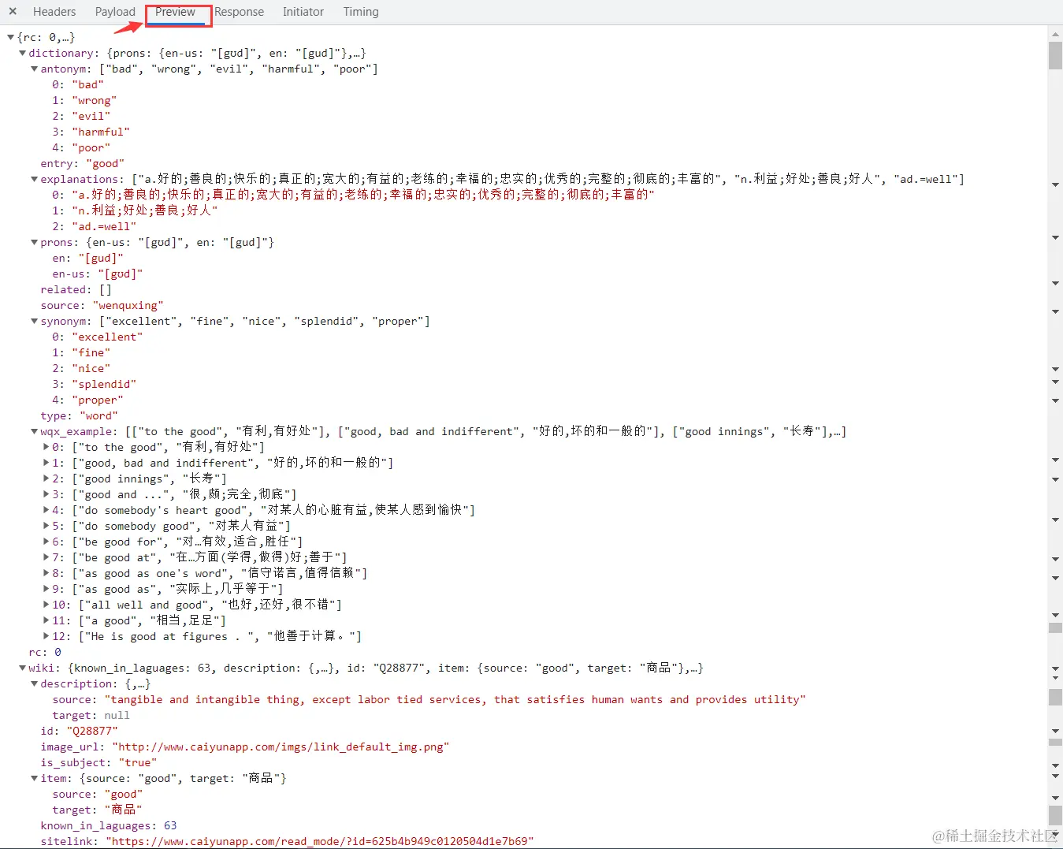Click the en-us: "[gʊd]" pronunciation row
This screenshot has width=1063, height=849.
pos(98,274)
